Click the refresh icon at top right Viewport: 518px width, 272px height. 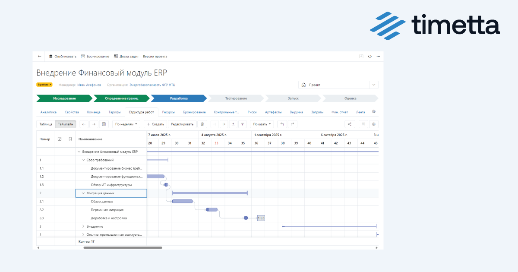[370, 57]
